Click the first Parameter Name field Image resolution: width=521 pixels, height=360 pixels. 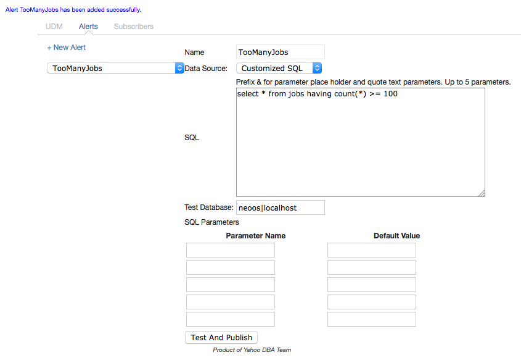pos(231,250)
